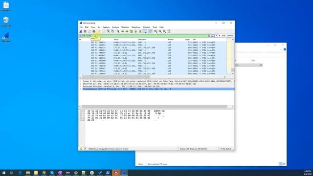Add a filter button with plus icon
Image resolution: width=313 pixels, height=176 pixels.
click(220, 36)
